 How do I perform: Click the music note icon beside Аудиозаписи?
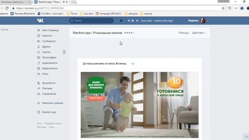(x=39, y=63)
